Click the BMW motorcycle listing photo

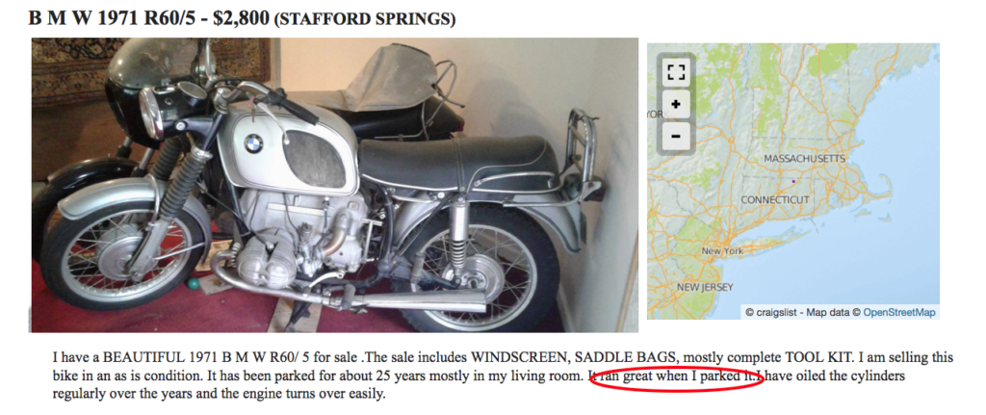(334, 185)
